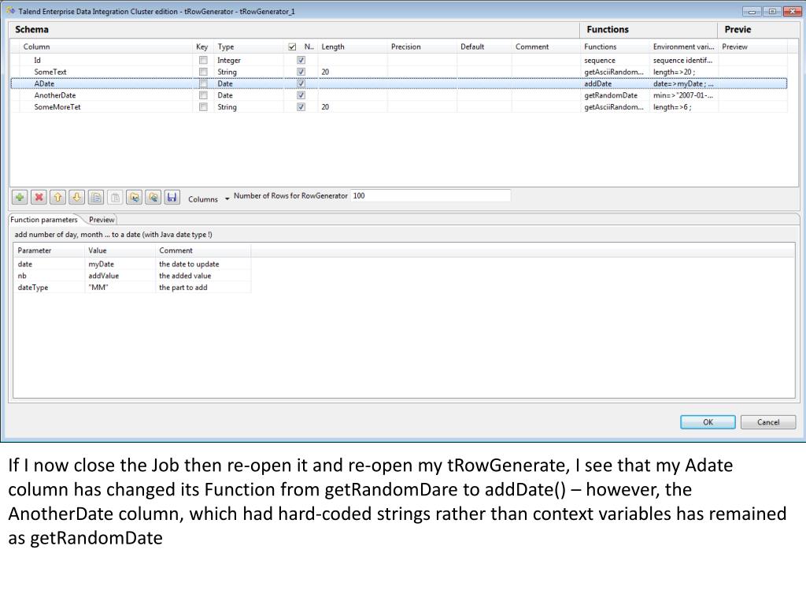The image size is (806, 605).
Task: Save schema with the floppy disk icon
Action: (x=172, y=198)
